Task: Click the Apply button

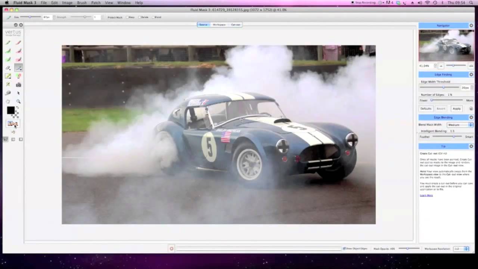Action: (x=457, y=109)
